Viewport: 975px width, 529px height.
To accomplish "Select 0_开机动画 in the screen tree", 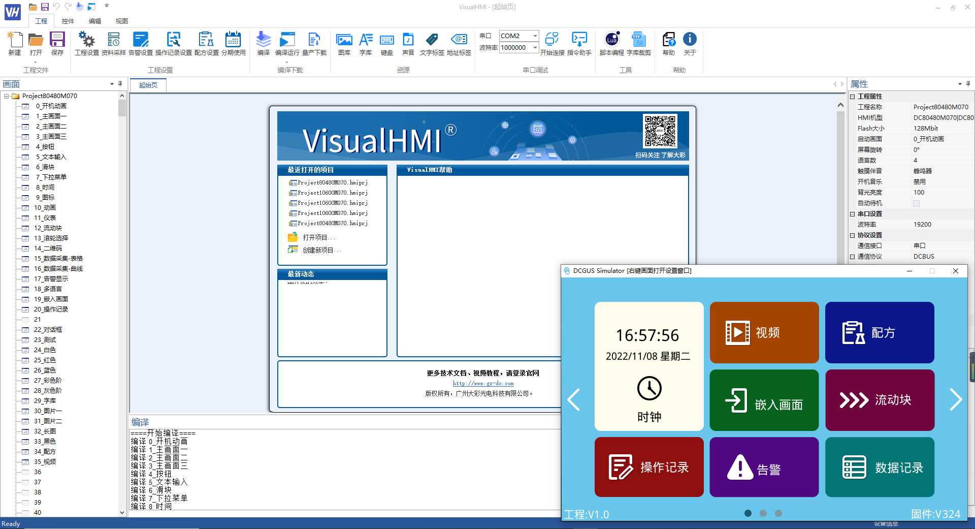I will tap(51, 106).
